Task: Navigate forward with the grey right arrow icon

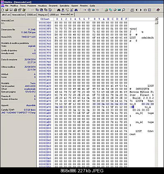Action: click(x=97, y=10)
